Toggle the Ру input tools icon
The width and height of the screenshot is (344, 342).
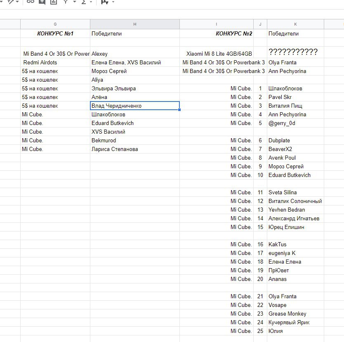(x=104, y=2)
